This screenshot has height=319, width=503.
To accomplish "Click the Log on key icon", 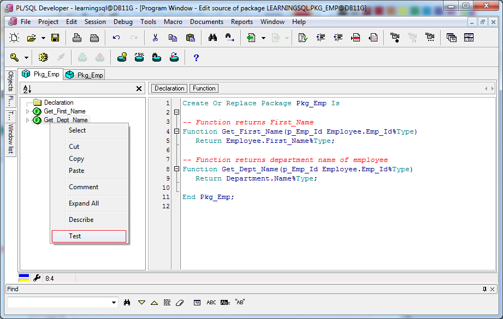I will tap(14, 57).
